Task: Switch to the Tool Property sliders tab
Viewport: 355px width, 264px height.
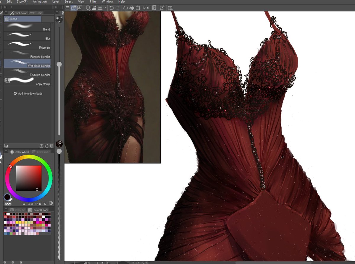Action: [32, 13]
